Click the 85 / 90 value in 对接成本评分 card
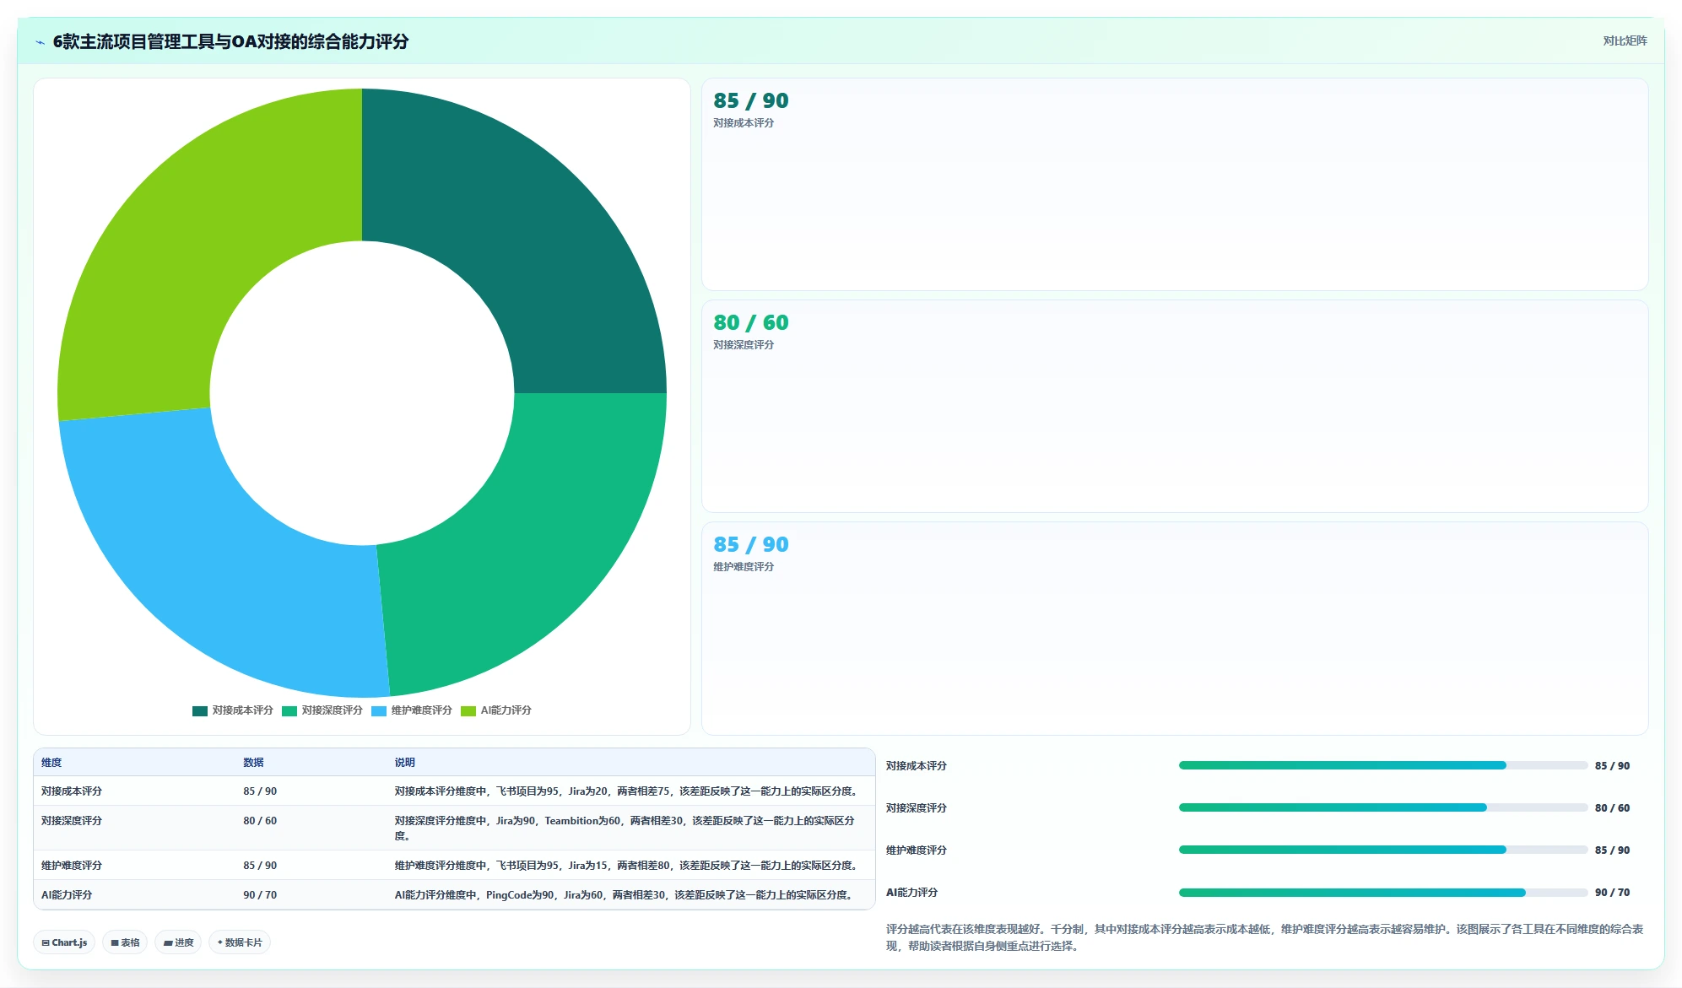 [x=751, y=100]
